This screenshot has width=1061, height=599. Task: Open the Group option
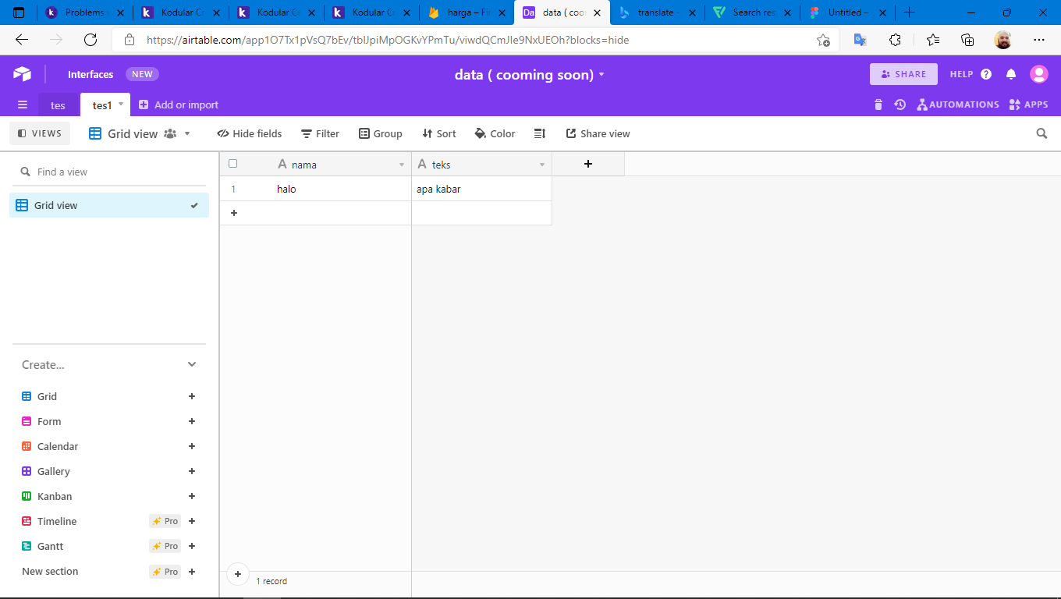click(381, 133)
